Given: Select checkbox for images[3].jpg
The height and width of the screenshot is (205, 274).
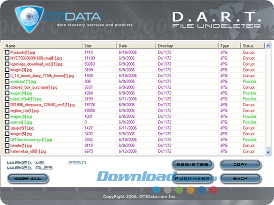Looking at the screenshot, I should coord(7,70).
